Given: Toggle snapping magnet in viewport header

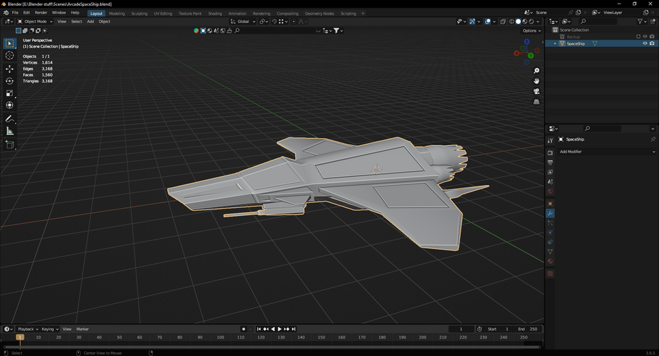Looking at the screenshot, I should pyautogui.click(x=274, y=21).
